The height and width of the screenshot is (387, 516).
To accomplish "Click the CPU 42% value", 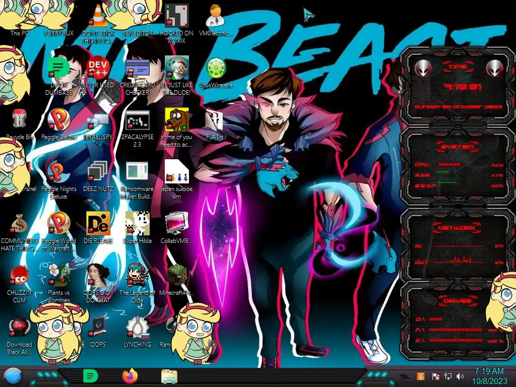I will pyautogui.click(x=497, y=165).
